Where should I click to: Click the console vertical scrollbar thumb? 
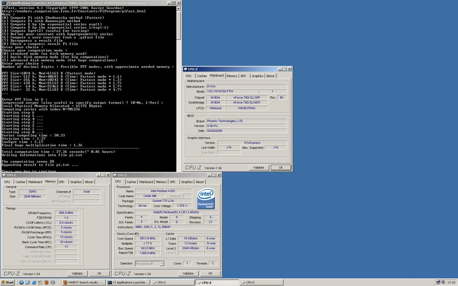[178, 25]
